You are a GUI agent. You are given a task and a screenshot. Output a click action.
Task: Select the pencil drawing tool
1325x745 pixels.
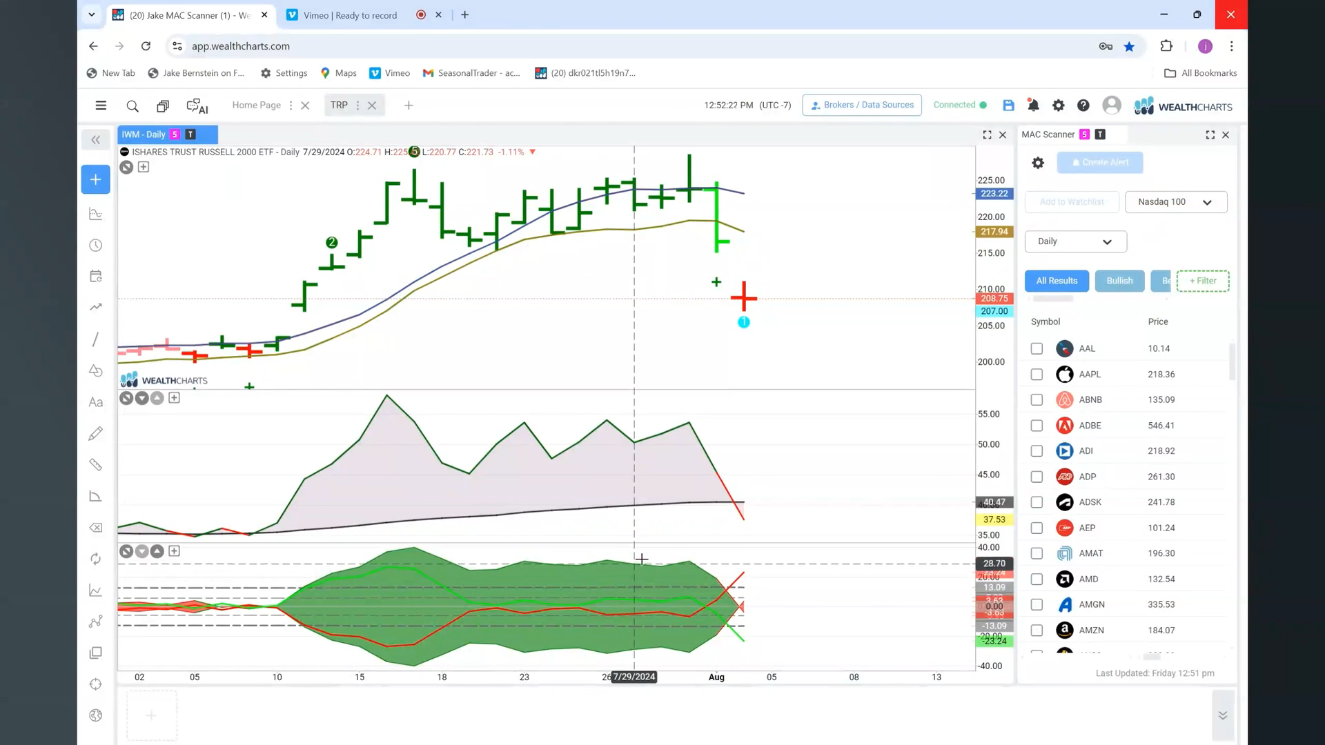click(96, 433)
